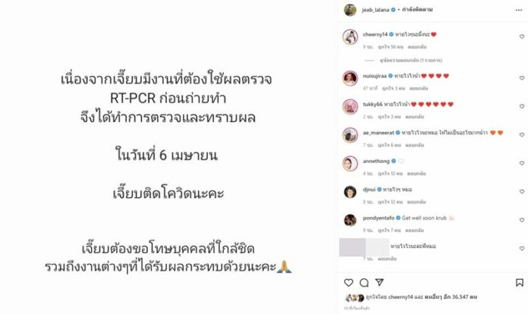Like nuisujiraa's comment with the heart
The image size is (528, 314).
coord(522,78)
